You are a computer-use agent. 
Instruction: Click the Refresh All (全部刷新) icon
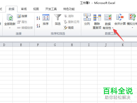tap(10, 17)
